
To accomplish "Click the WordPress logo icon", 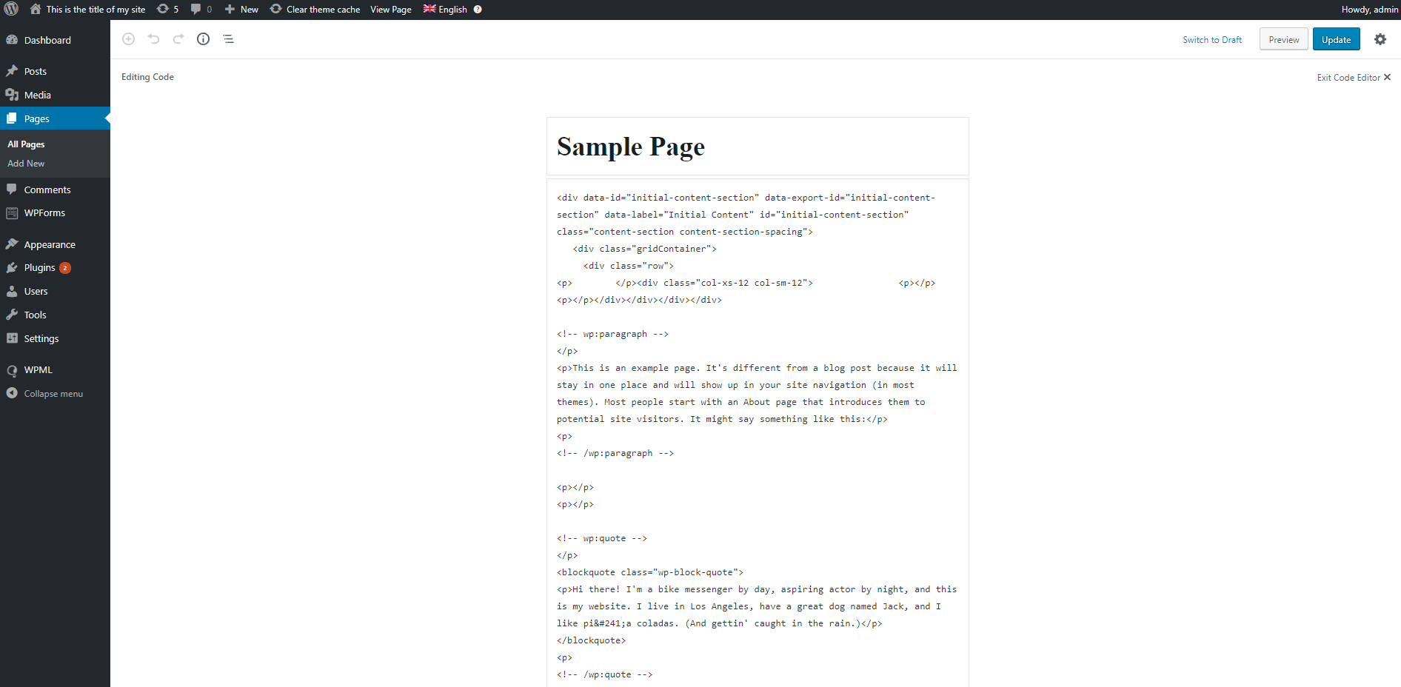I will click(x=11, y=10).
